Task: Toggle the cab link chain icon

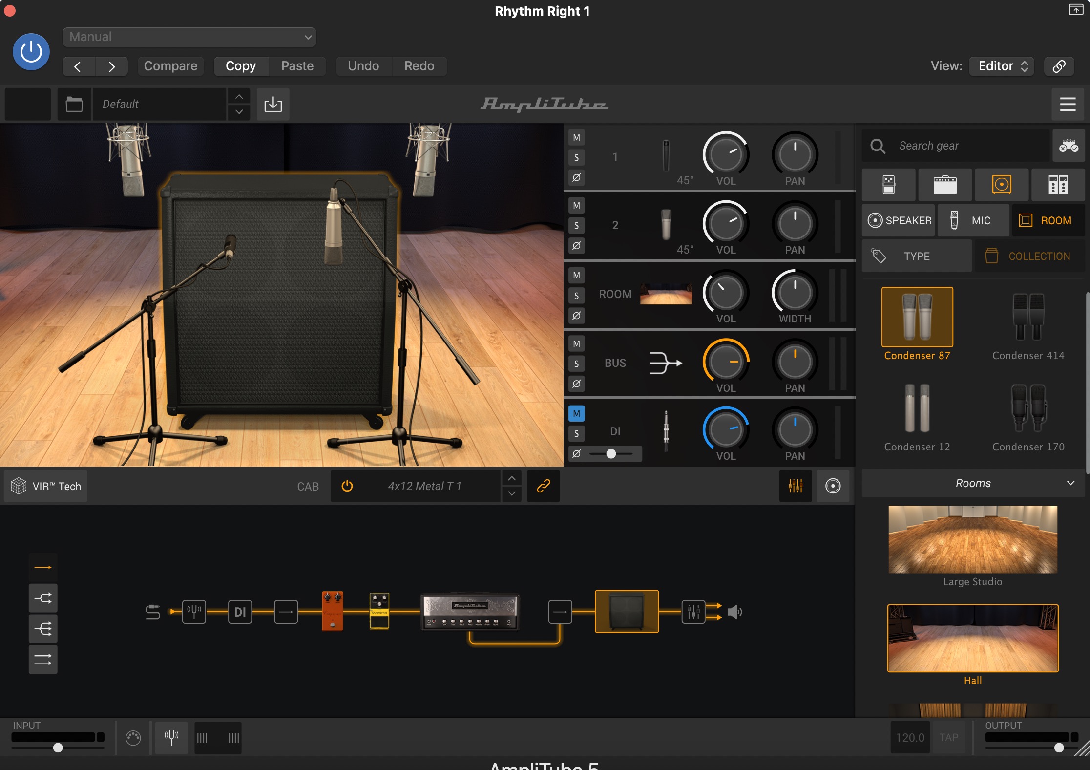Action: coord(544,486)
